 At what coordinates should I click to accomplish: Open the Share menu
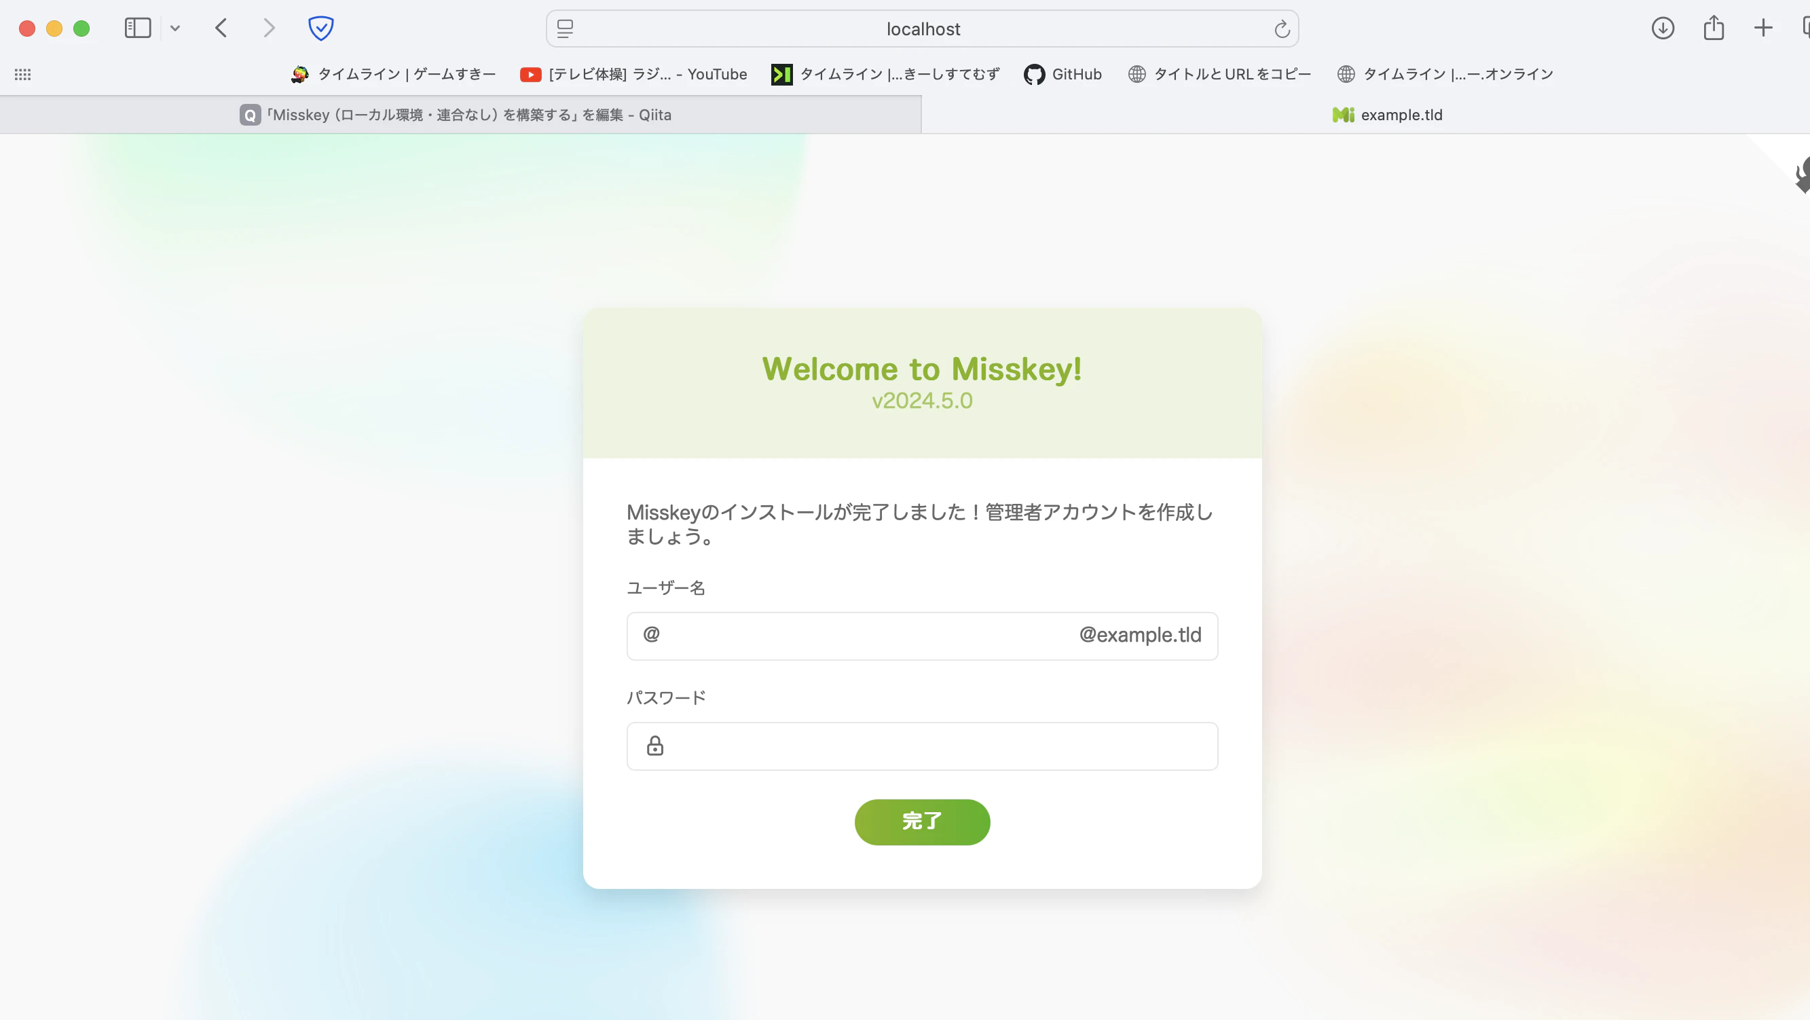tap(1714, 28)
